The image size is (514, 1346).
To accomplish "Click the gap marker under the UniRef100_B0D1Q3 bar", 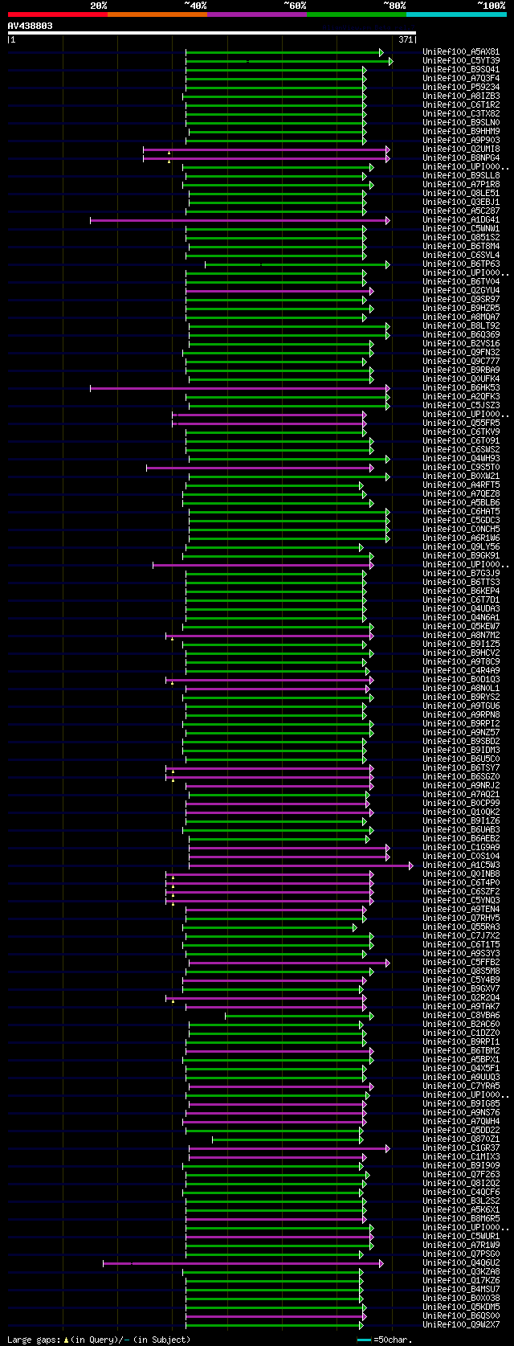I will pyautogui.click(x=172, y=683).
